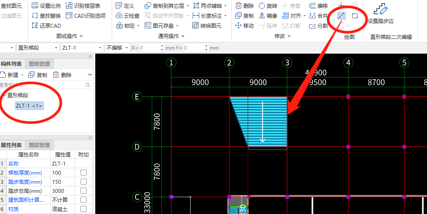Select the 两点辅轴 two-point auxiliary axis tool
The height and width of the screenshot is (214, 427).
point(207,6)
